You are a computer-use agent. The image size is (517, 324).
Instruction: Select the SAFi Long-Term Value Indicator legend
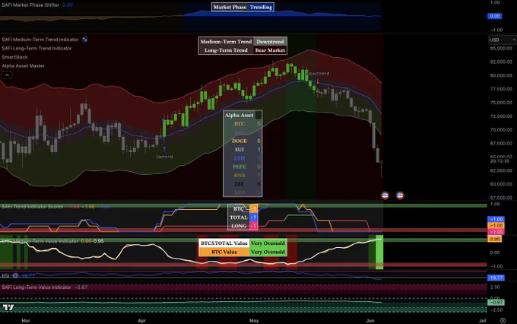point(36,287)
